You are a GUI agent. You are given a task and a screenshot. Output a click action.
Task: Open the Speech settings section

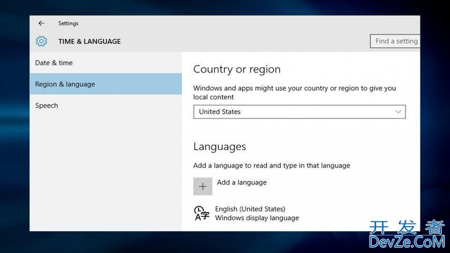pyautogui.click(x=106, y=106)
